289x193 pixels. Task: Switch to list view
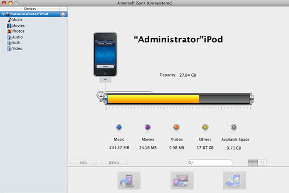coord(252,163)
